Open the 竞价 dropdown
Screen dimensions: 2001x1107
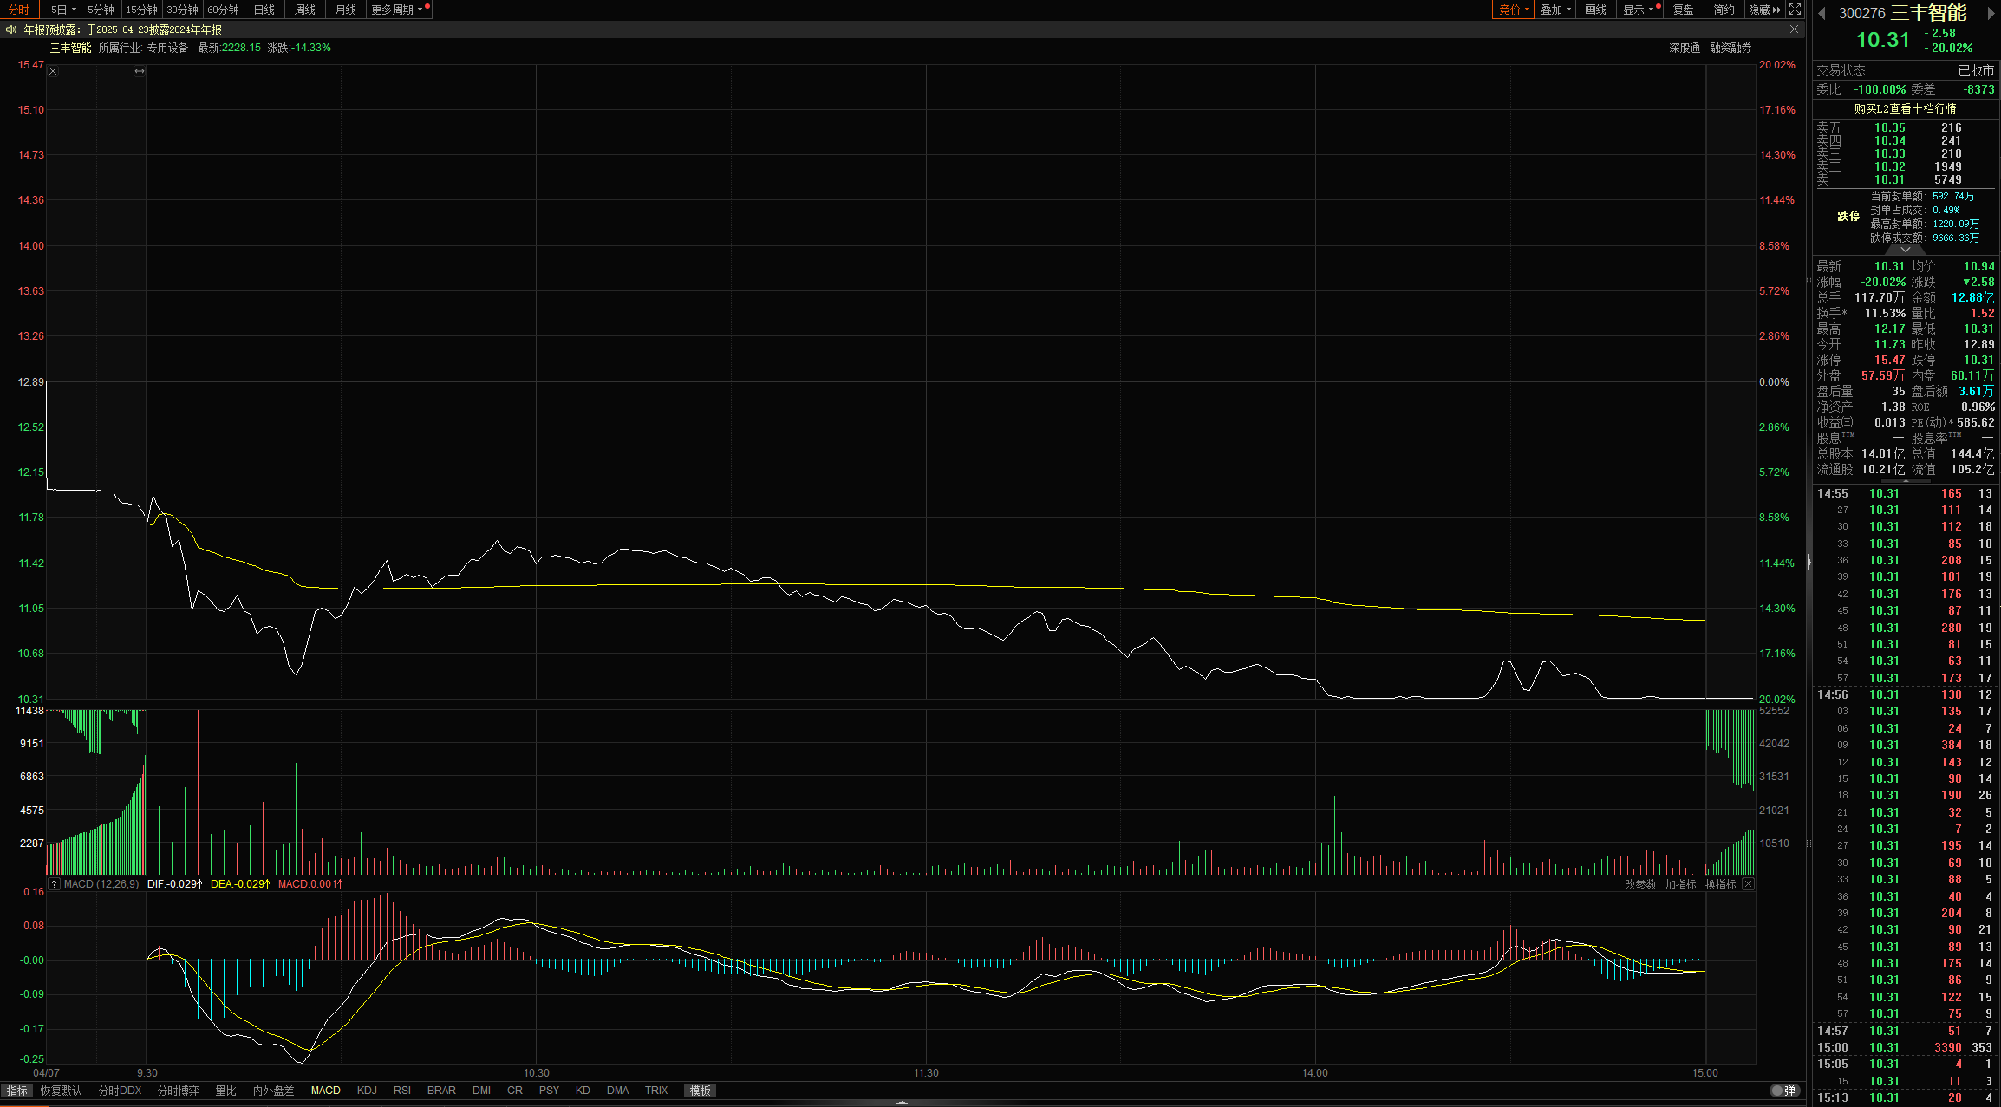(x=1514, y=10)
